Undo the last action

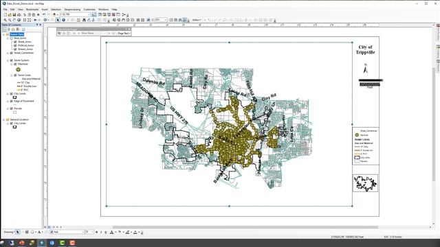pyautogui.click(x=44, y=14)
